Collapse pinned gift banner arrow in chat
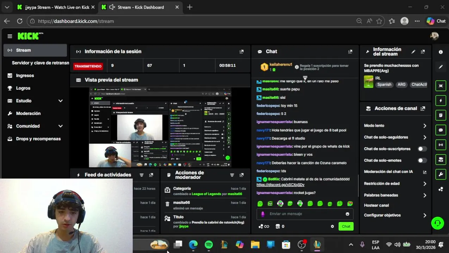449x253 pixels. coord(305,78)
